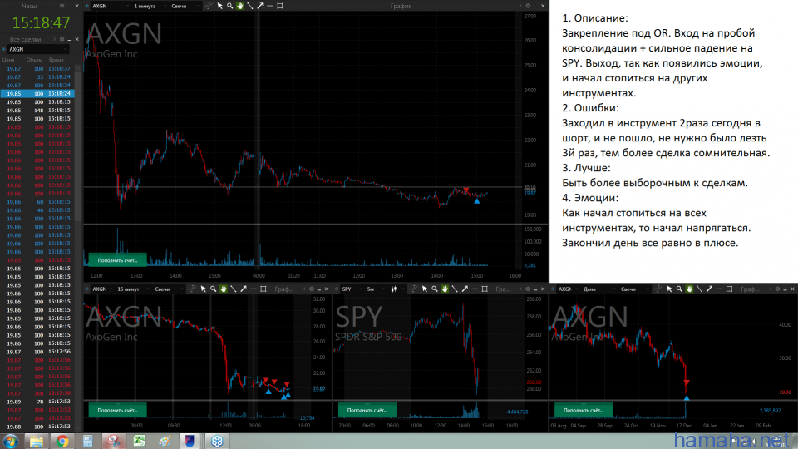Toggle the hand tool in the AXGN 15-minute chart
The image size is (798, 449).
[x=223, y=289]
